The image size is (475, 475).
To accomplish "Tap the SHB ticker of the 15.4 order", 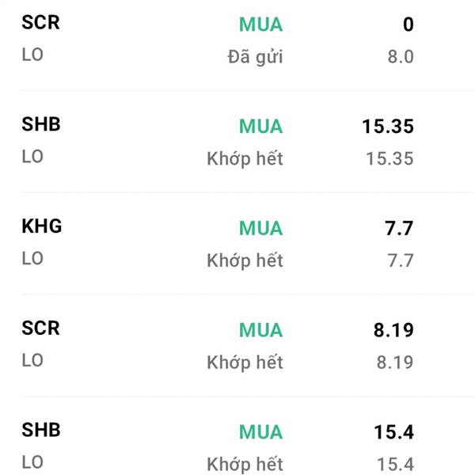I will click(x=41, y=431).
